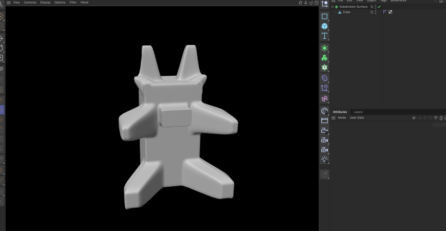Collapse the Subdivision Surface tree node
The width and height of the screenshot is (446, 231).
point(332,7)
